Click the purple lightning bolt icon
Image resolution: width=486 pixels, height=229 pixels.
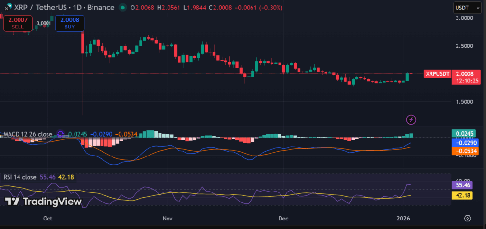click(411, 119)
